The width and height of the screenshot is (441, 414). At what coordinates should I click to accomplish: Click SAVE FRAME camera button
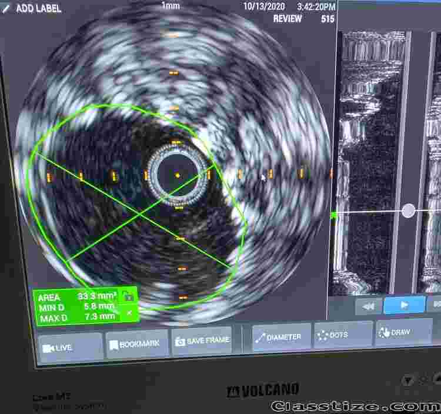(203, 341)
